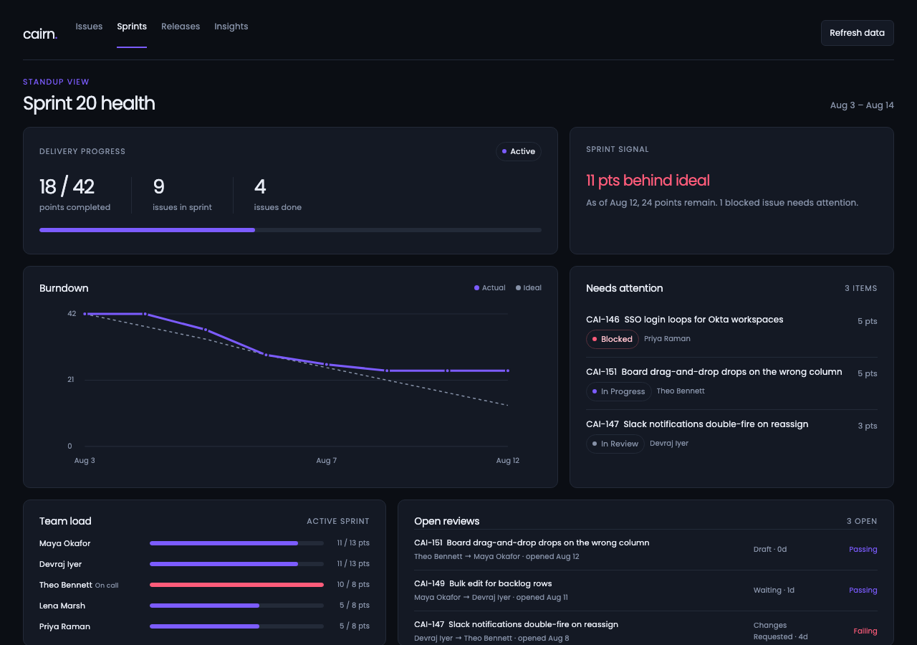Viewport: 917px width, 645px height.
Task: Click the delivery progress bar
Action: (x=290, y=230)
